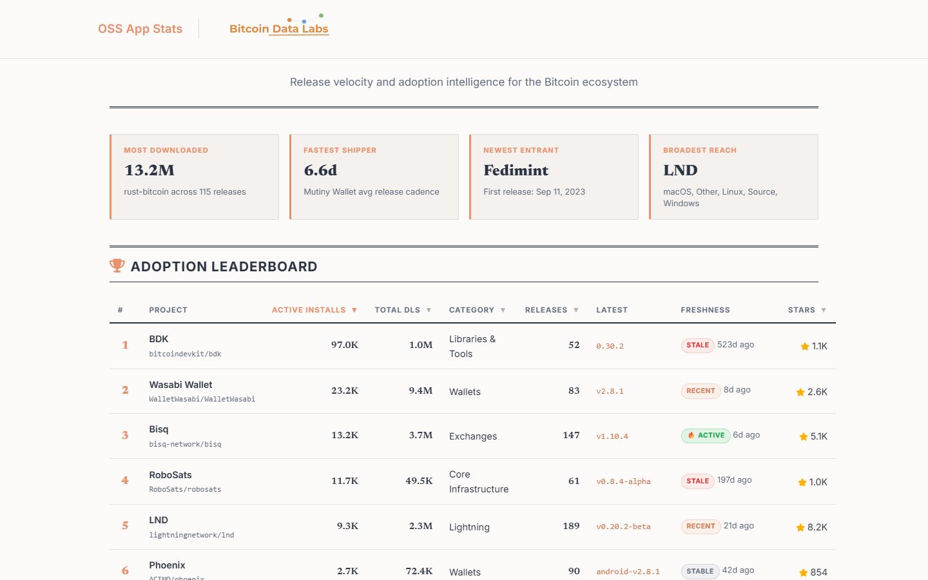This screenshot has width=928, height=580.
Task: Click the Phoenix project name
Action: 167,565
